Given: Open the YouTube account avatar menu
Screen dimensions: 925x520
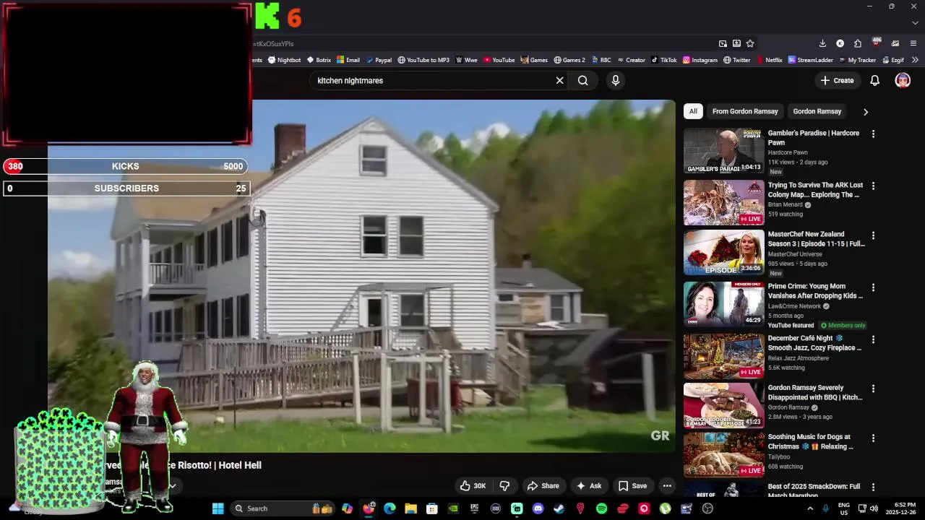Looking at the screenshot, I should [903, 80].
